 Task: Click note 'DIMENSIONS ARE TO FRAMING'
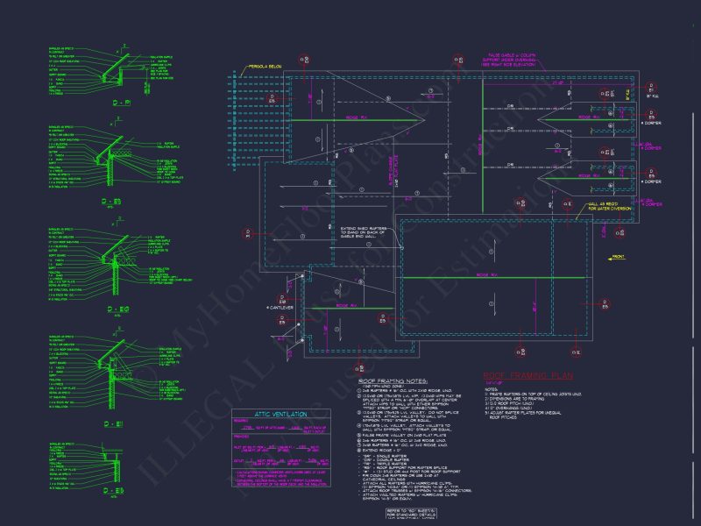coord(515,399)
